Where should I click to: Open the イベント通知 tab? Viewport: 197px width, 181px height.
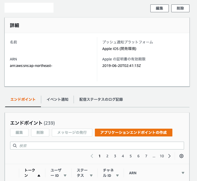(x=58, y=99)
